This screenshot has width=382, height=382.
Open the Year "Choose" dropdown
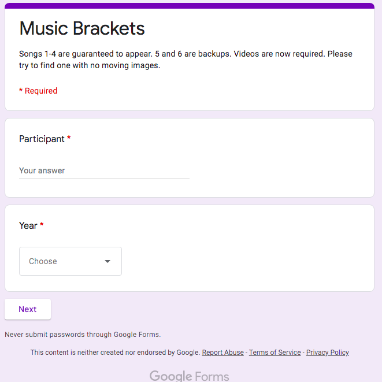click(x=71, y=261)
